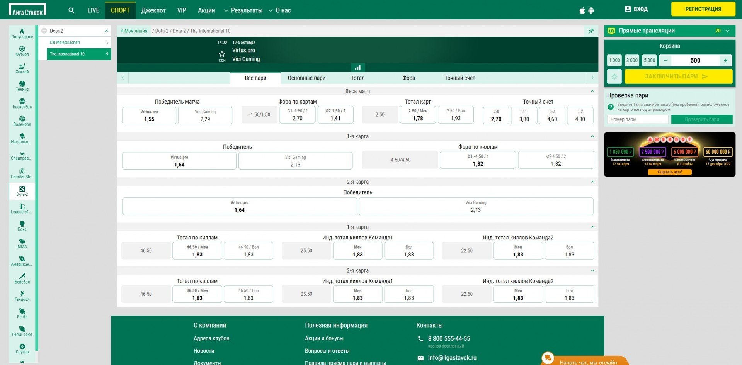This screenshot has height=365, width=742.
Task: Select Бейсбол in the sports sidebar
Action: (x=22, y=278)
